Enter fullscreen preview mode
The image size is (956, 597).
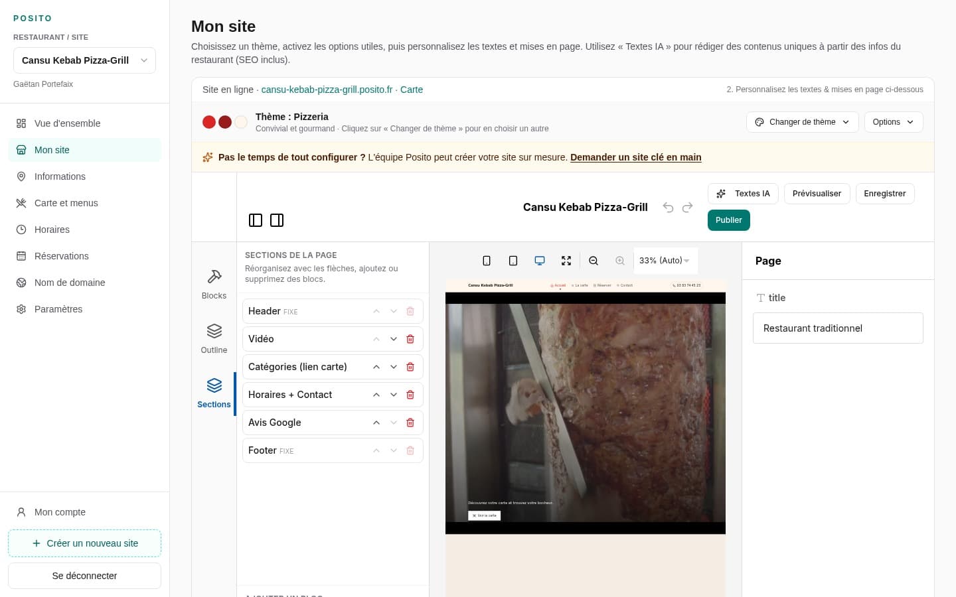(566, 261)
